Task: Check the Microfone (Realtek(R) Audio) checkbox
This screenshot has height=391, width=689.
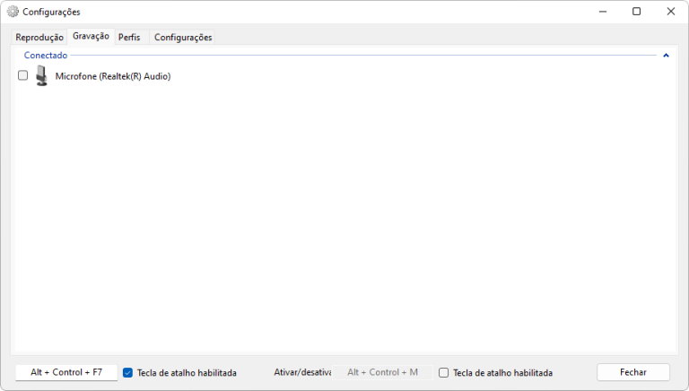Action: [23, 76]
